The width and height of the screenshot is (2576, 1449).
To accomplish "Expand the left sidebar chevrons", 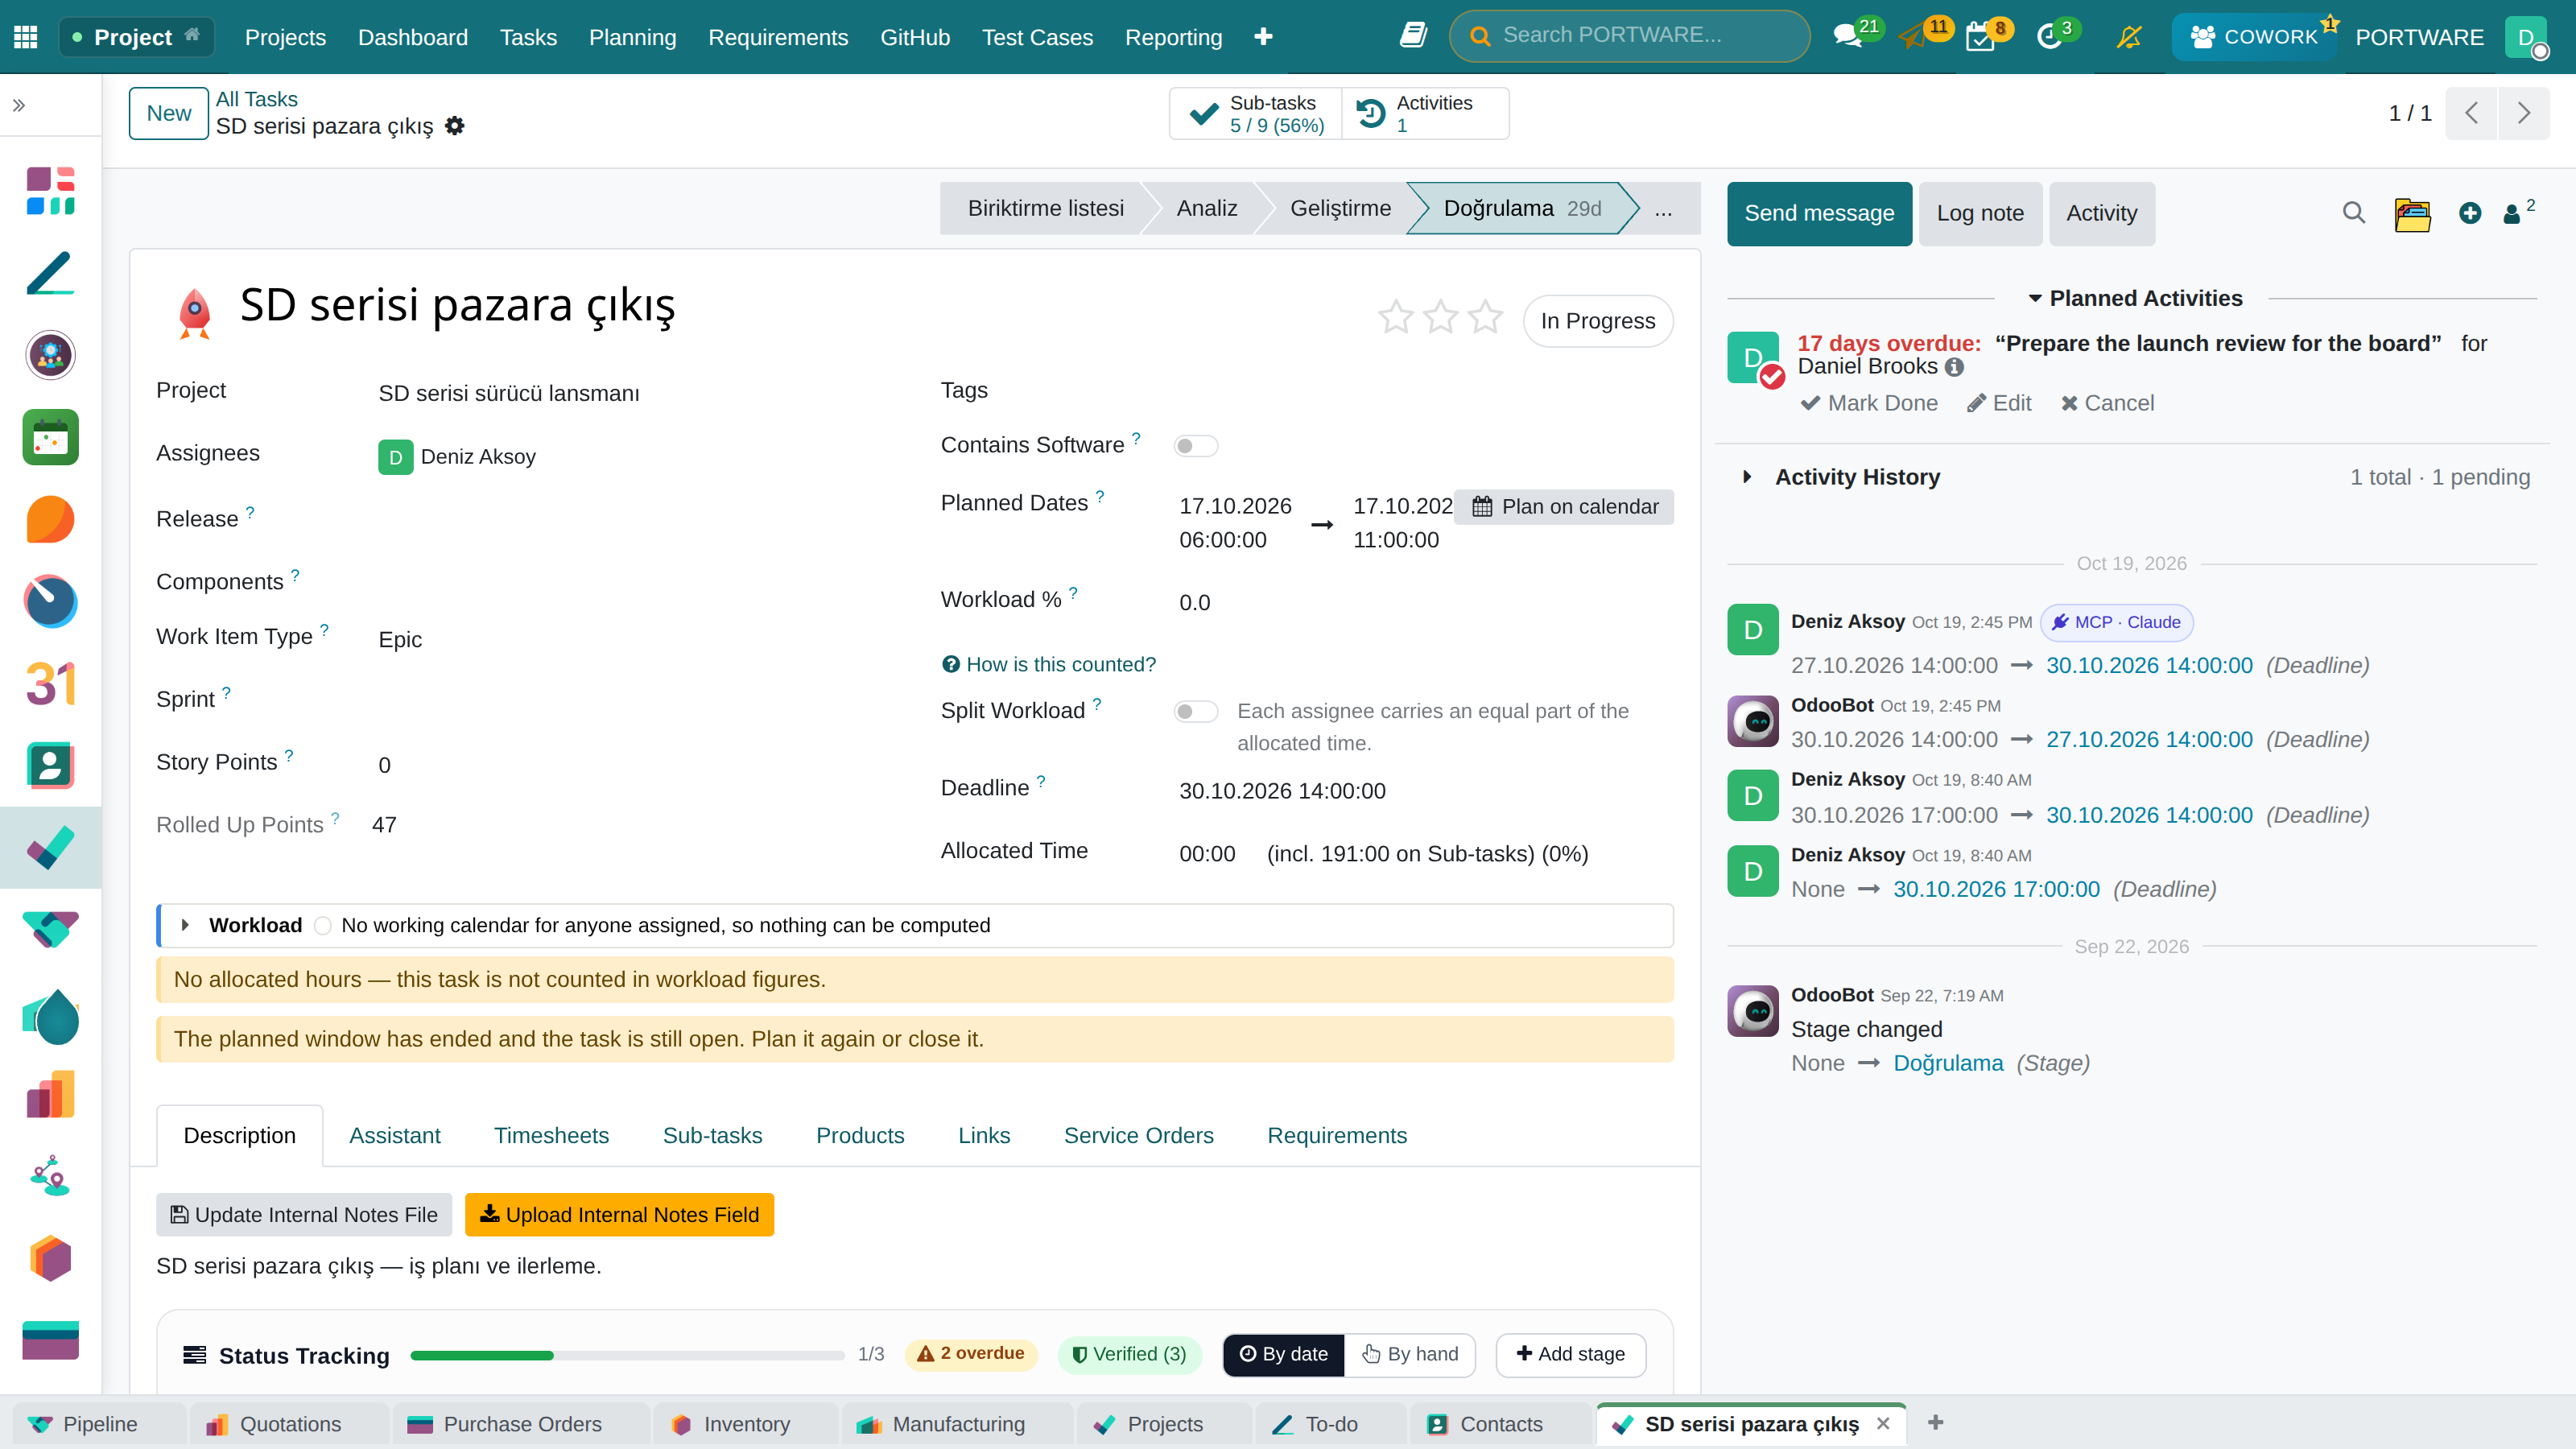I will (x=19, y=105).
